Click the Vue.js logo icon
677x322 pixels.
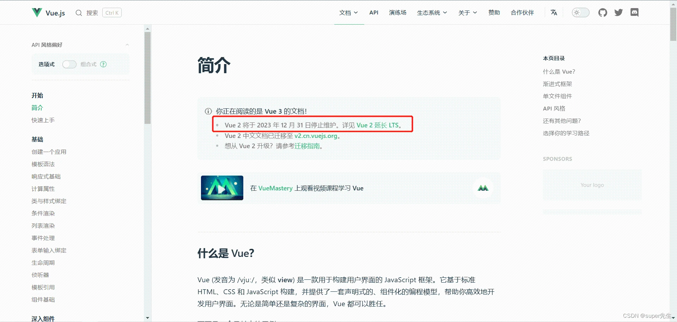pos(37,13)
